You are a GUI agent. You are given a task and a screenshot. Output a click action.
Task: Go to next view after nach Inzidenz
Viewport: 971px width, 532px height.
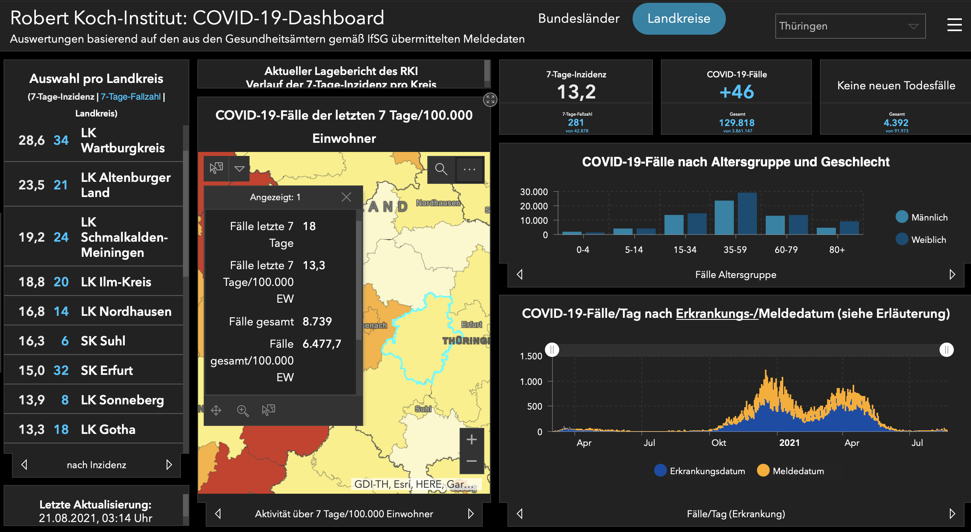tap(169, 465)
